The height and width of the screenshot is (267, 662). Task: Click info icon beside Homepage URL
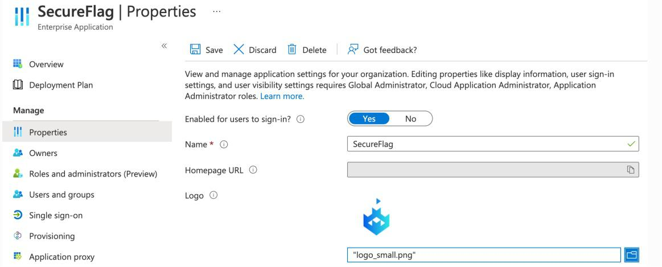point(253,170)
